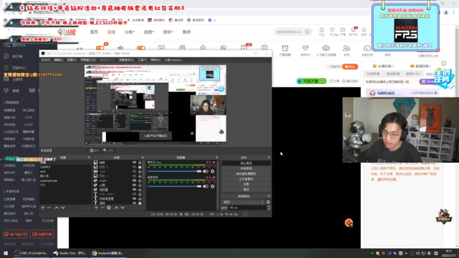Screen dimensions: 459x258
Task: Open Windows Start menu
Action: (6, 253)
